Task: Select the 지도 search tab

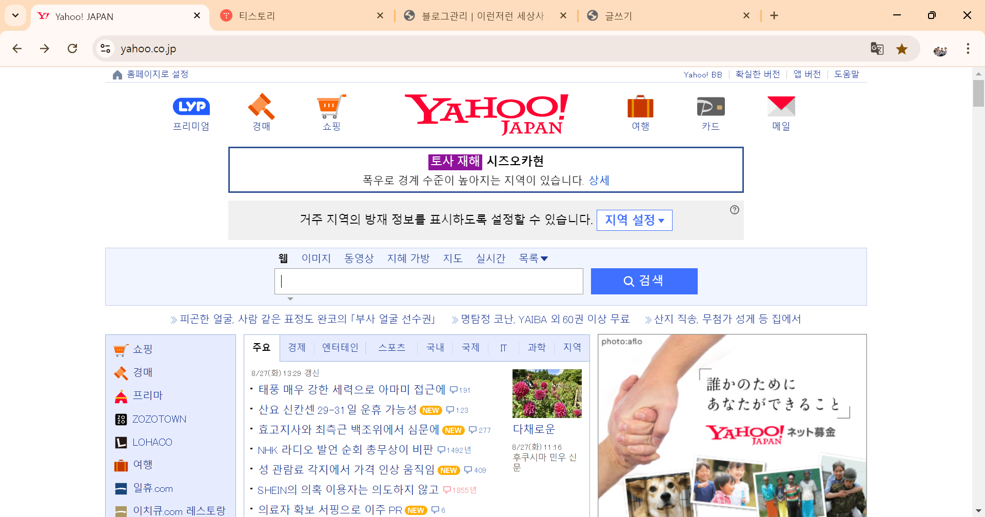Action: point(453,258)
